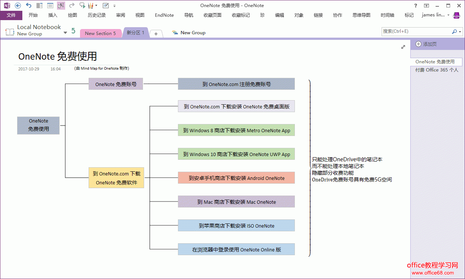The width and height of the screenshot is (465, 279).
Task: Open the 珍 ribbon tab
Action: (x=262, y=15)
